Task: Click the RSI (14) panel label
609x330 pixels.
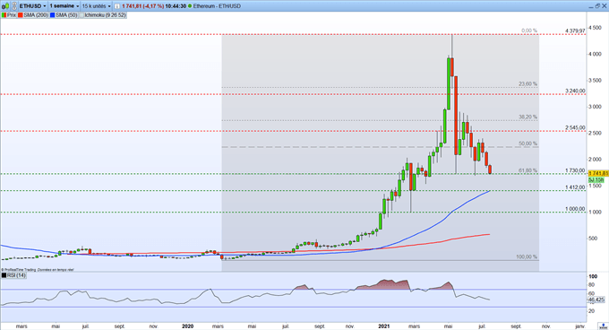Action: click(x=13, y=275)
